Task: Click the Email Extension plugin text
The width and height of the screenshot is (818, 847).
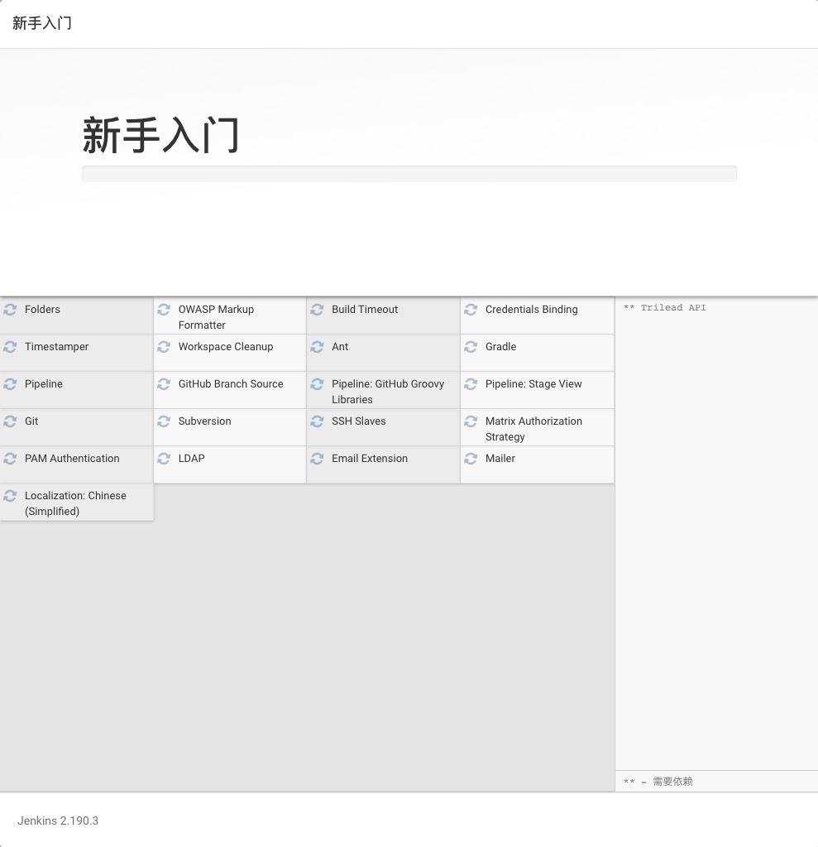Action: 370,459
